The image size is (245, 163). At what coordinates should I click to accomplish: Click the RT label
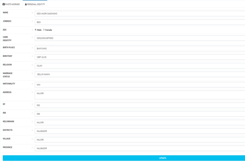(4, 104)
